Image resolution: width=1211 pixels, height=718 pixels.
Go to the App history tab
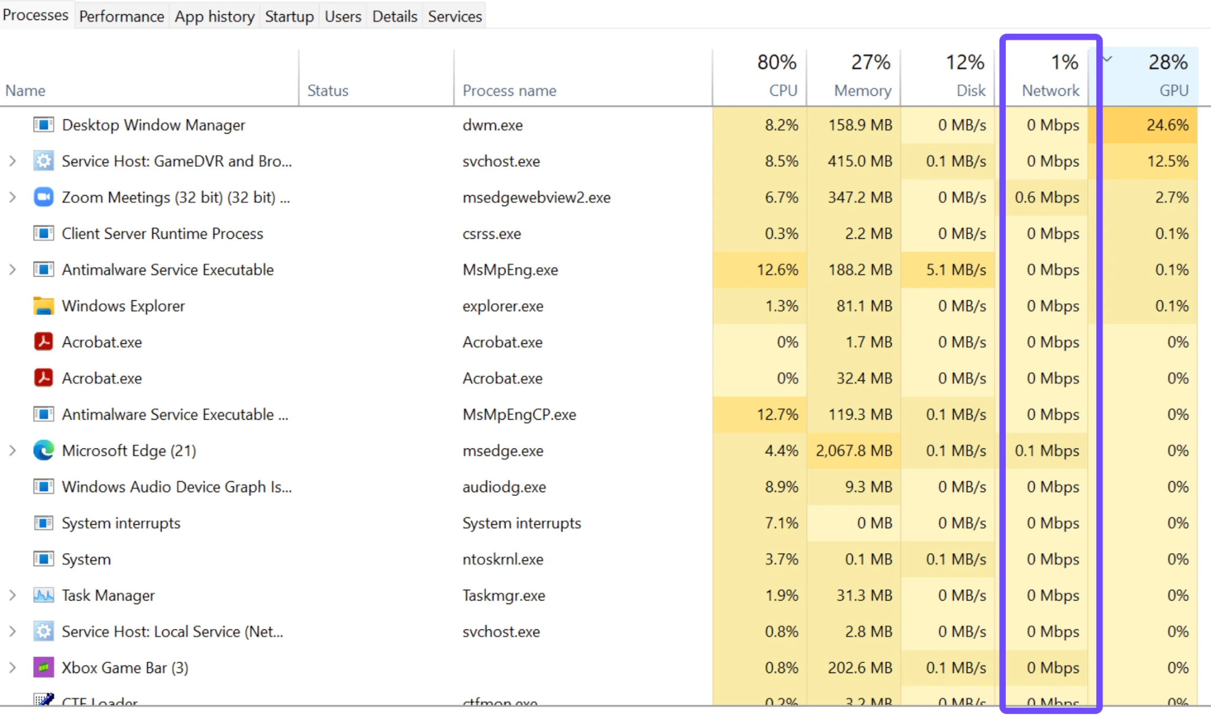(215, 16)
